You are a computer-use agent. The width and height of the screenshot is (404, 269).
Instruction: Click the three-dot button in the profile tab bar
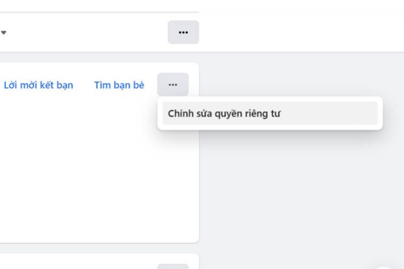click(x=183, y=32)
